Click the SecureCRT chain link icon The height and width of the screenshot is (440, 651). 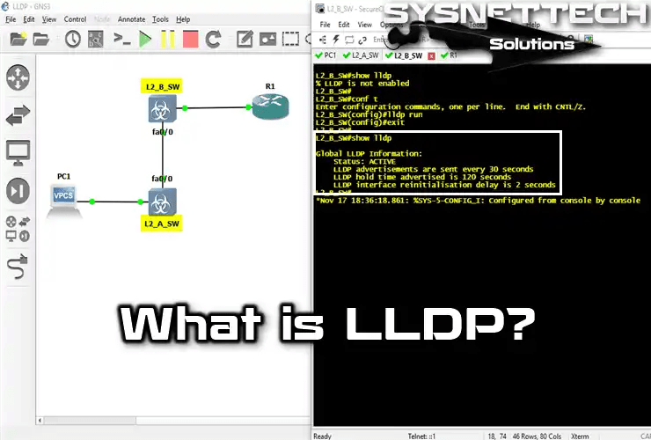[x=362, y=40]
